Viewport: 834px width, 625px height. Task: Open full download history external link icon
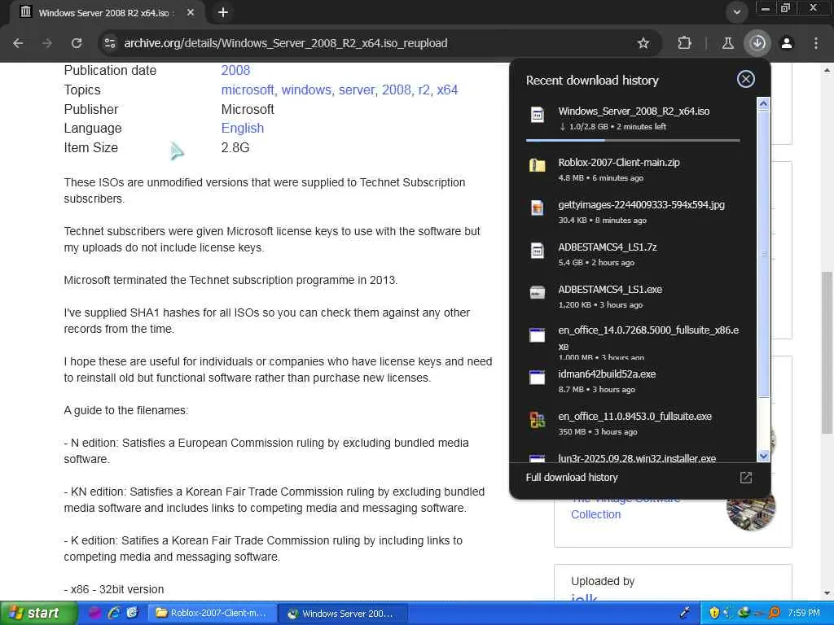click(746, 477)
